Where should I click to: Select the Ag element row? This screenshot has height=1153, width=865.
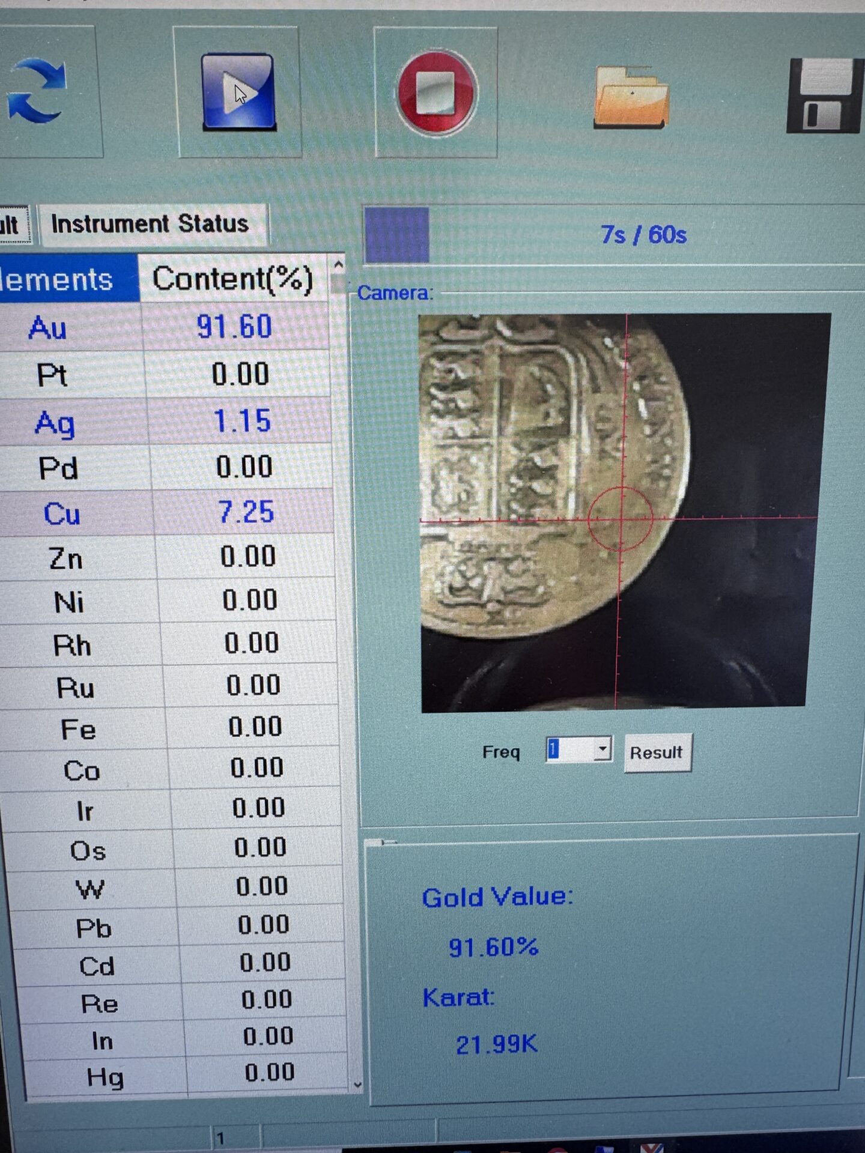pos(166,421)
